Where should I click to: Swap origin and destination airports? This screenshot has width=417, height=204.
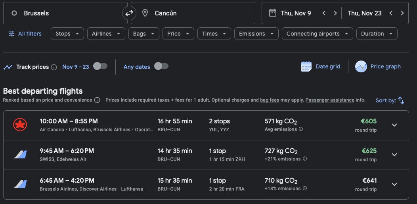click(129, 13)
